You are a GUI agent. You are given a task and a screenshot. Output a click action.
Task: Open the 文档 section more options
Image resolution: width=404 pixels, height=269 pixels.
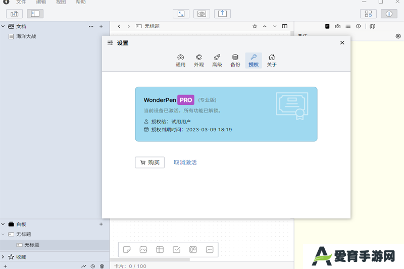point(91,26)
